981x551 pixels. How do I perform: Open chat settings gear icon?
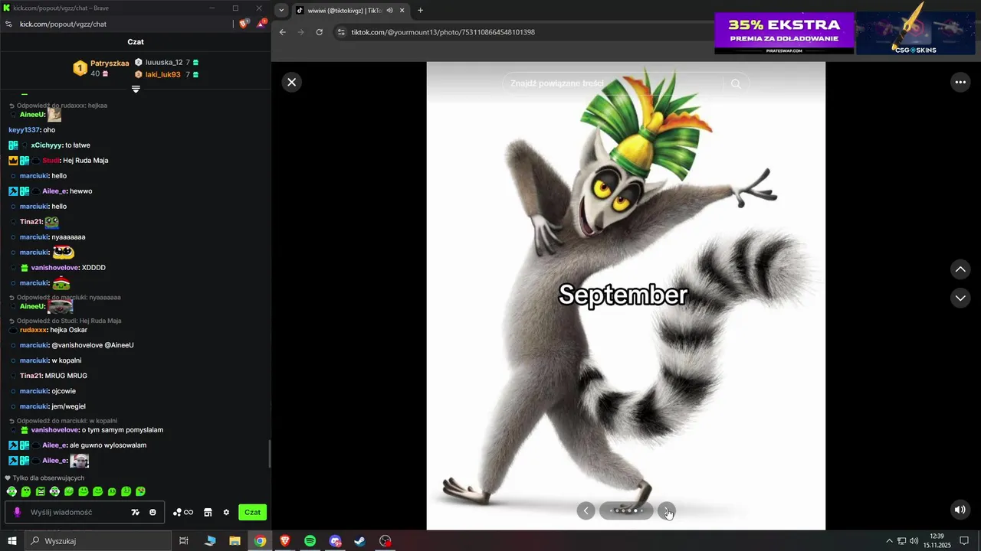(x=226, y=512)
